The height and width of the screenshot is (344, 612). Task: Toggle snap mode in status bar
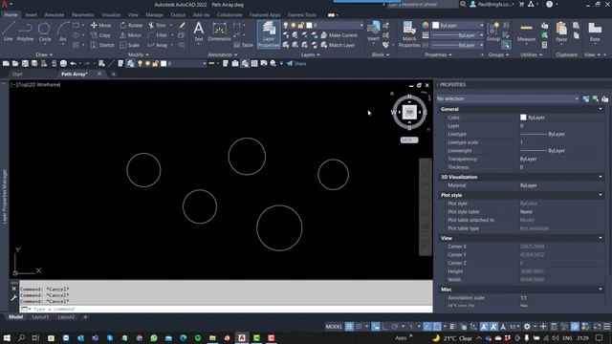coord(359,327)
